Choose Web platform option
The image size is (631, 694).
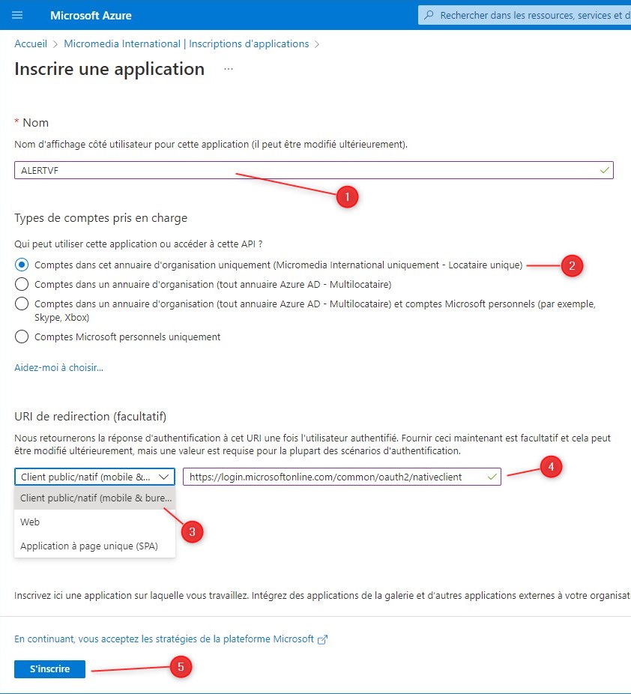pos(31,522)
